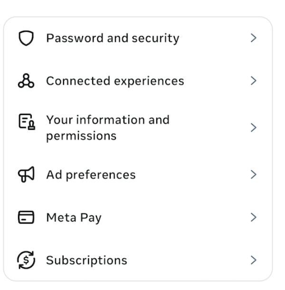This screenshot has width=285, height=290.
Task: Click the credit card icon for Meta Pay
Action: (x=26, y=218)
